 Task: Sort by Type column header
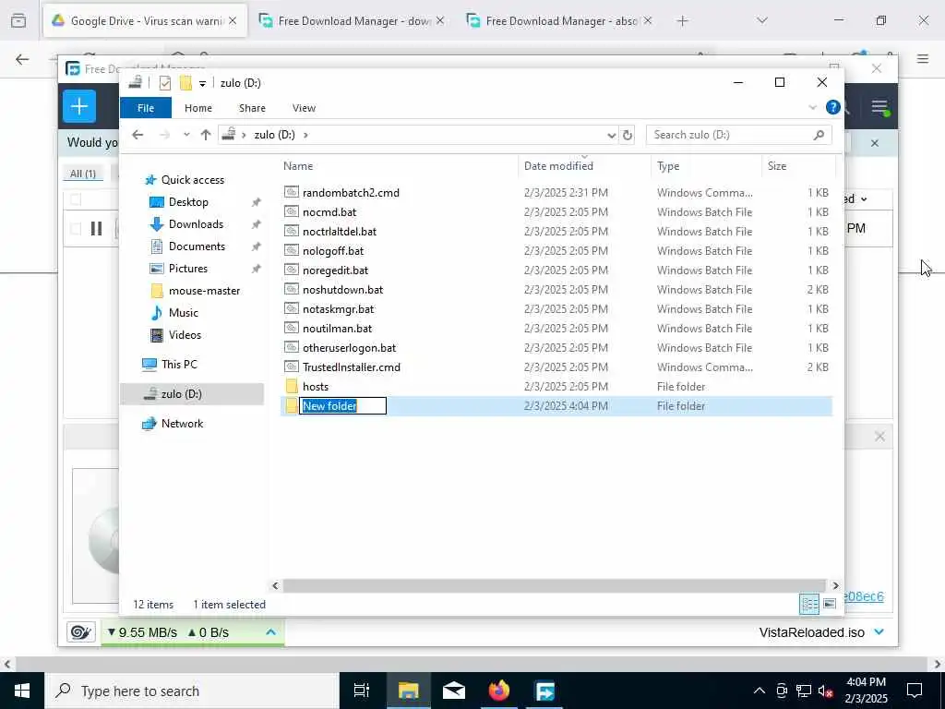pyautogui.click(x=706, y=166)
